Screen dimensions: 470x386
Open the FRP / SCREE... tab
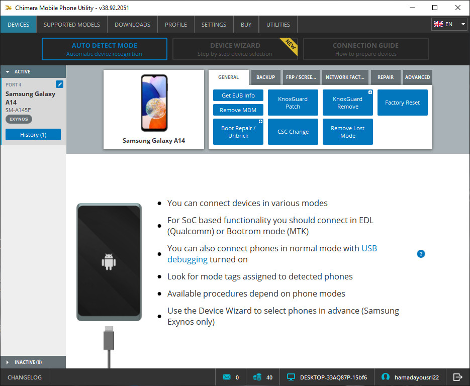click(301, 77)
